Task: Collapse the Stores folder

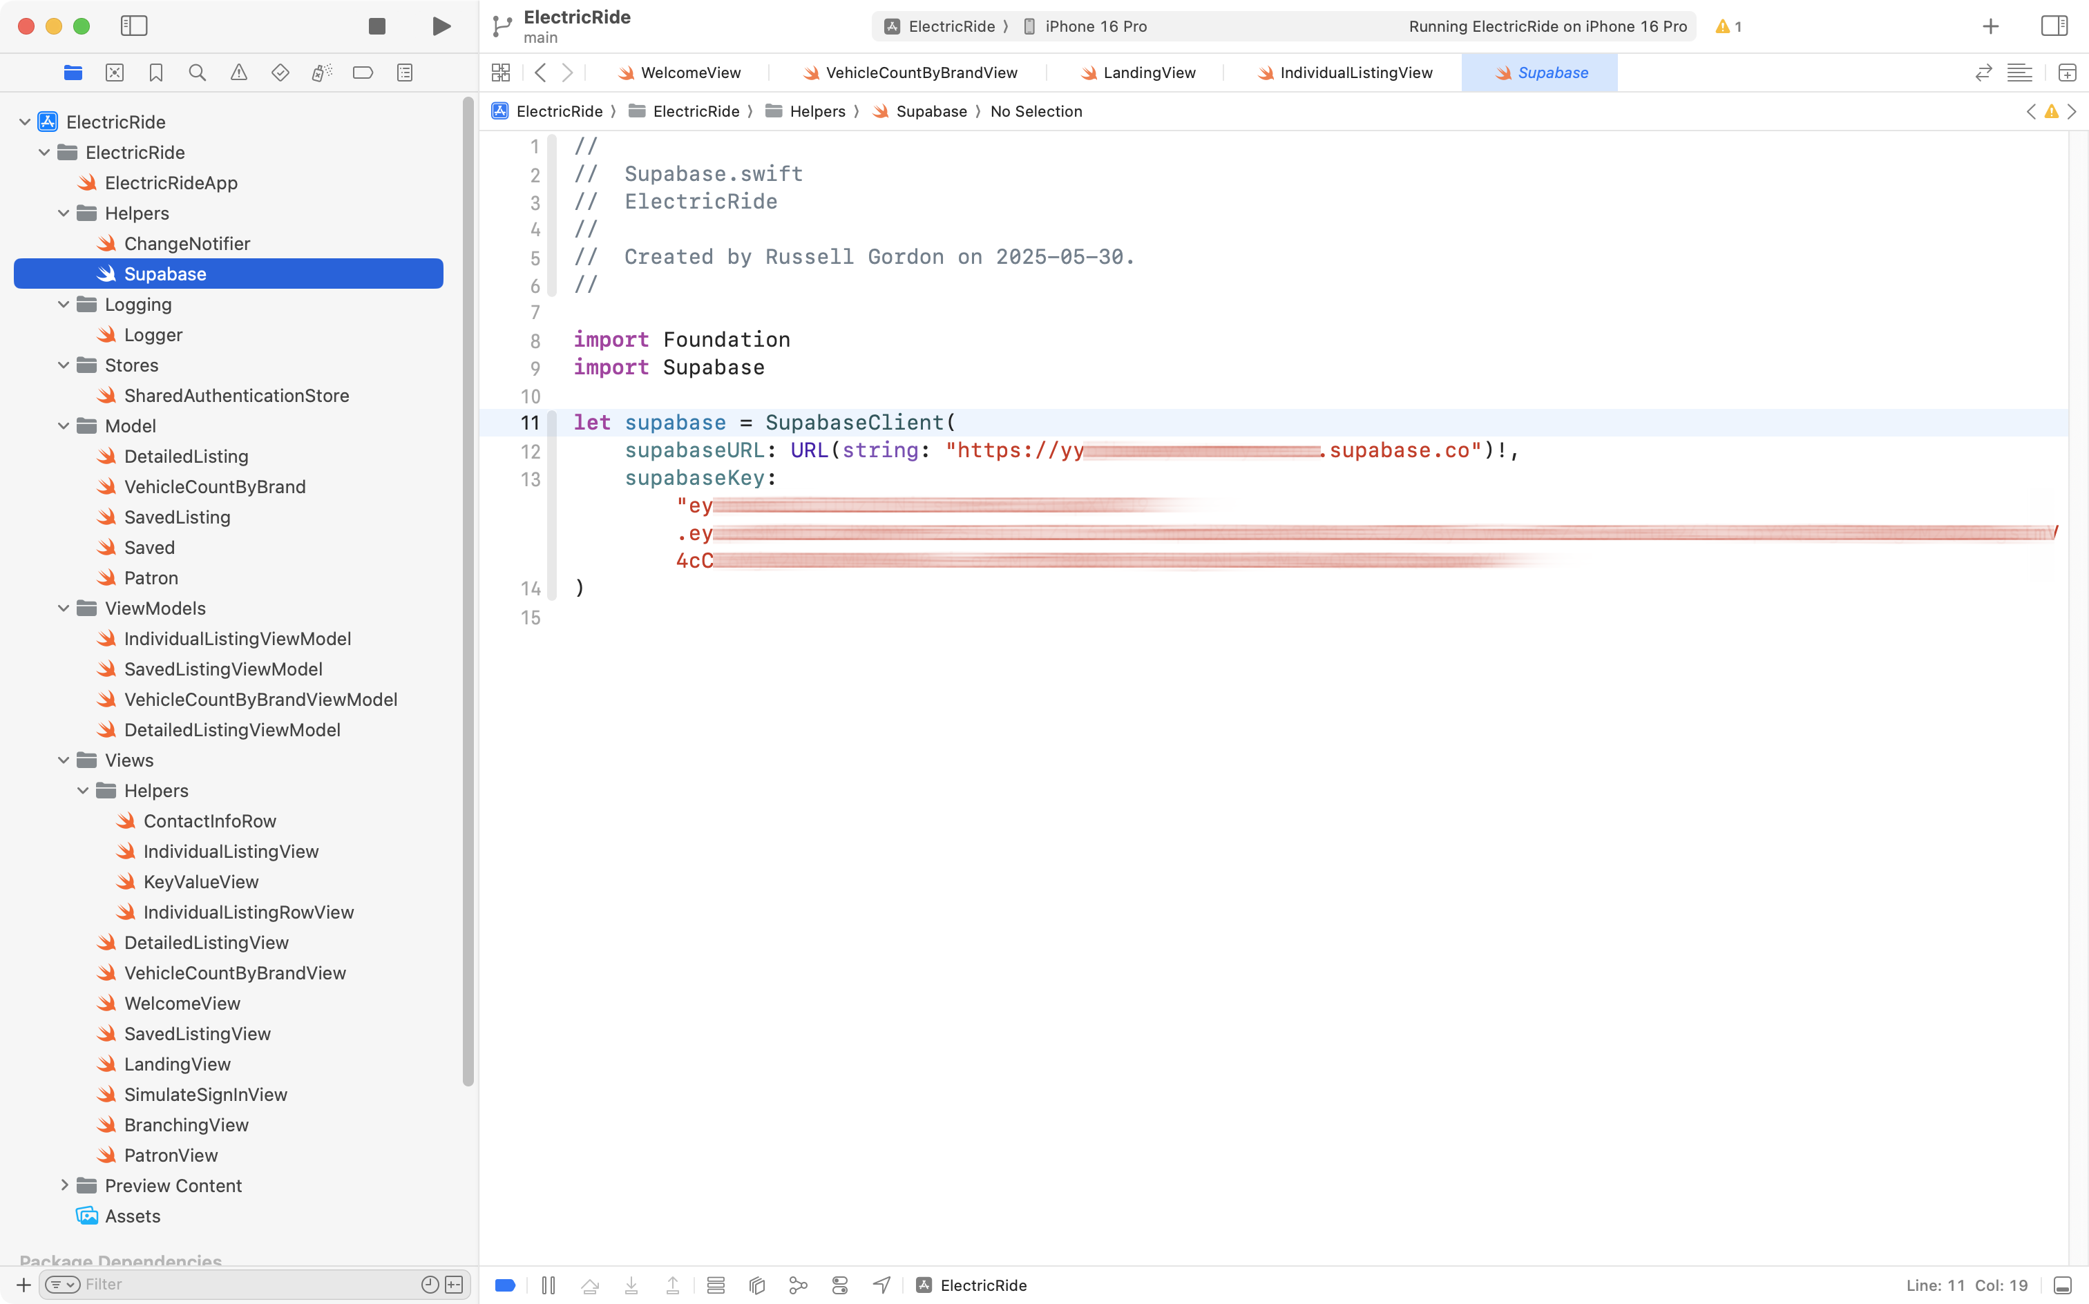Action: point(64,365)
